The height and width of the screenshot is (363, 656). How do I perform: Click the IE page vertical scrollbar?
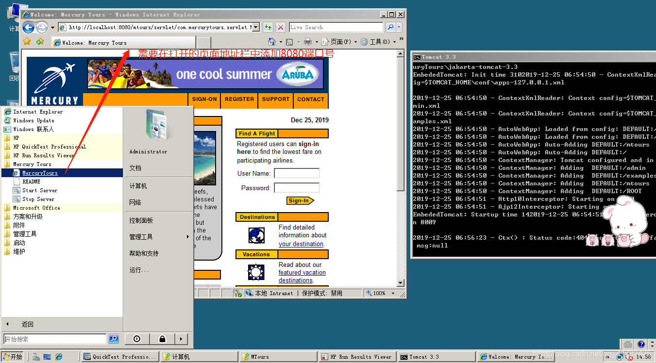pyautogui.click(x=401, y=168)
